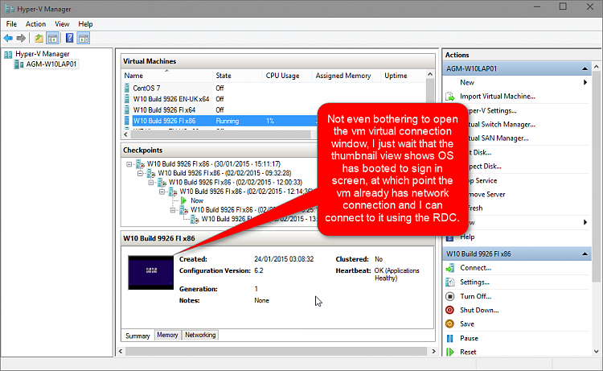Click the Back arrow toolbar icon
The image size is (603, 371).
click(8, 38)
